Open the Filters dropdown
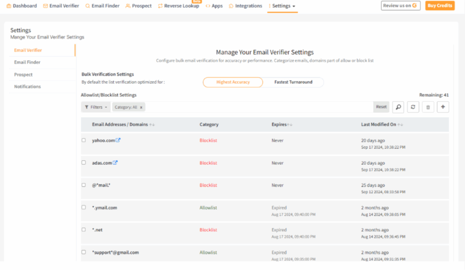The image size is (465, 270). point(95,107)
